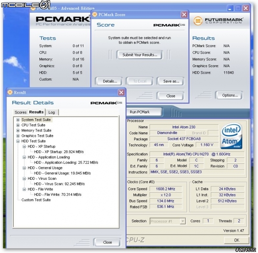Collapse the HDD - General Usage node
The width and height of the screenshot is (258, 253).
pos(24,168)
